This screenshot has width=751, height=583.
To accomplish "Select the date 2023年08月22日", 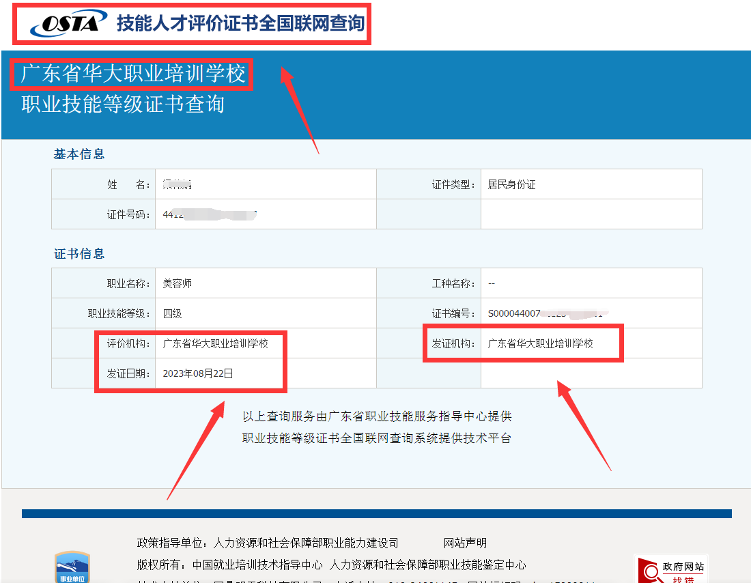I will [x=198, y=373].
